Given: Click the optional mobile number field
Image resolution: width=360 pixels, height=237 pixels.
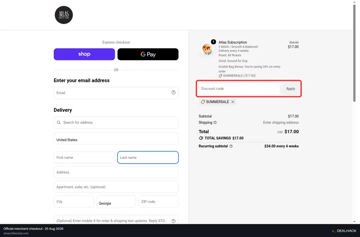Looking at the screenshot, I should 116,220.
